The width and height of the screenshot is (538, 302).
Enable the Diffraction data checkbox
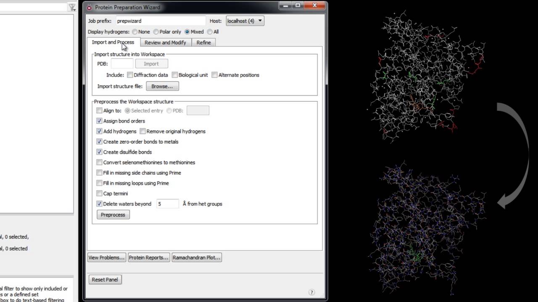(x=130, y=75)
